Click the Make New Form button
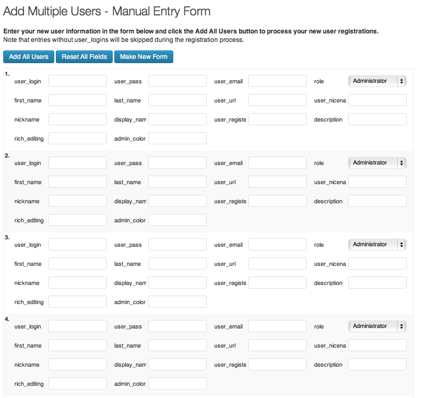The image size is (421, 398). 142,57
